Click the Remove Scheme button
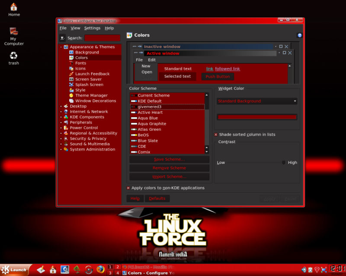The height and width of the screenshot is (276, 346). tap(169, 168)
